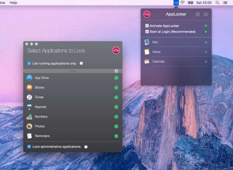Click the Photos app icon
233x170 pixels.
(30, 127)
